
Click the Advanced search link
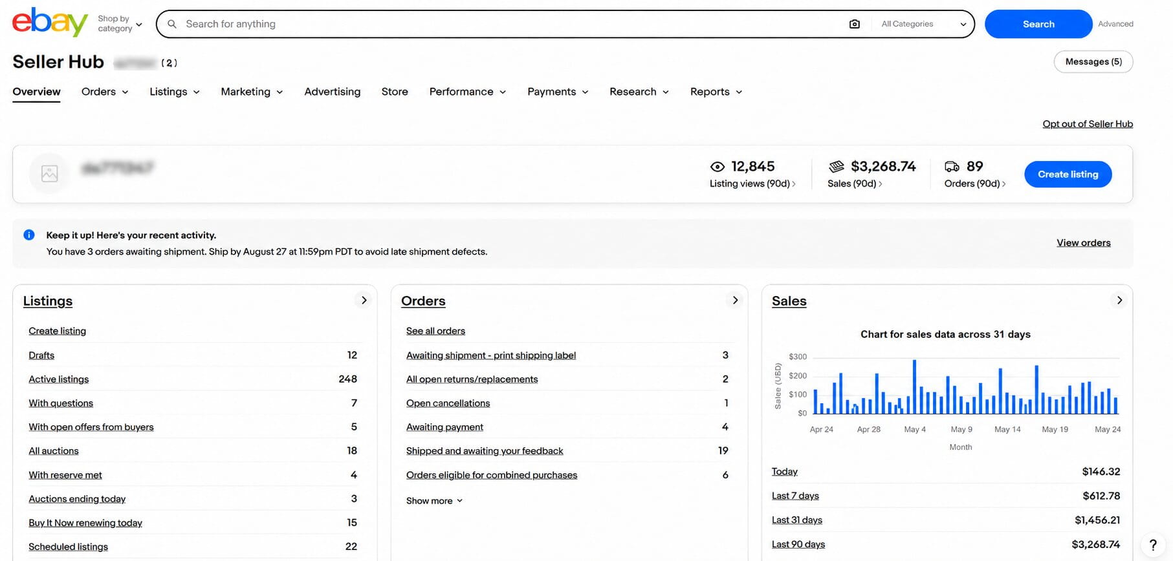click(x=1115, y=24)
